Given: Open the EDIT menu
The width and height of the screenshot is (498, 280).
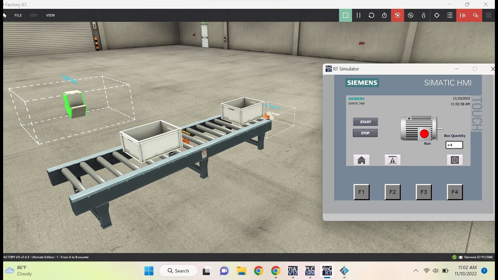Looking at the screenshot, I should (x=34, y=16).
